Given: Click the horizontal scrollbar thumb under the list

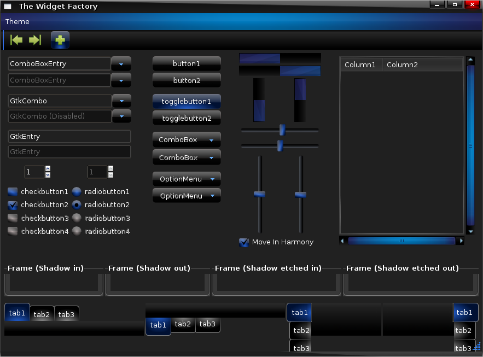Looking at the screenshot, I should (x=401, y=241).
